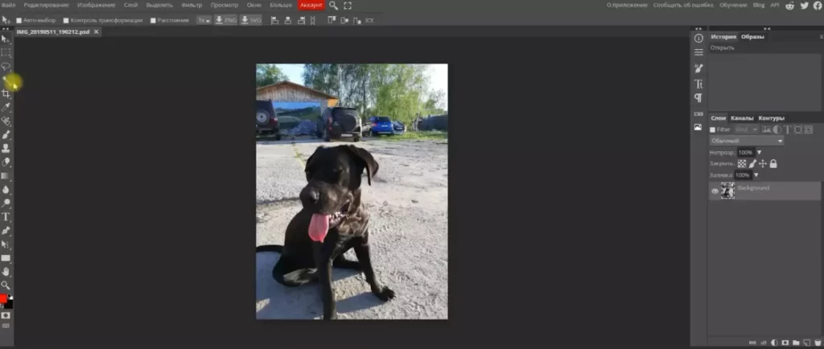Open the Properties panel icon
824x349 pixels.
tap(698, 52)
